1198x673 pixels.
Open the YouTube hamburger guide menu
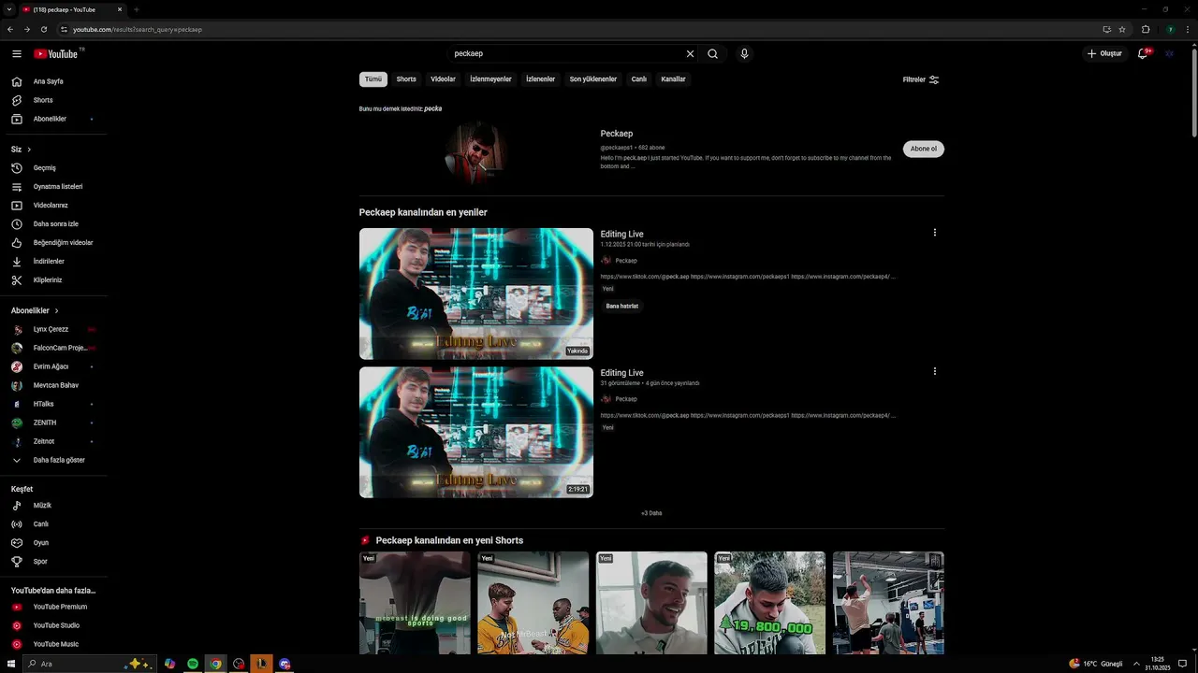(16, 54)
